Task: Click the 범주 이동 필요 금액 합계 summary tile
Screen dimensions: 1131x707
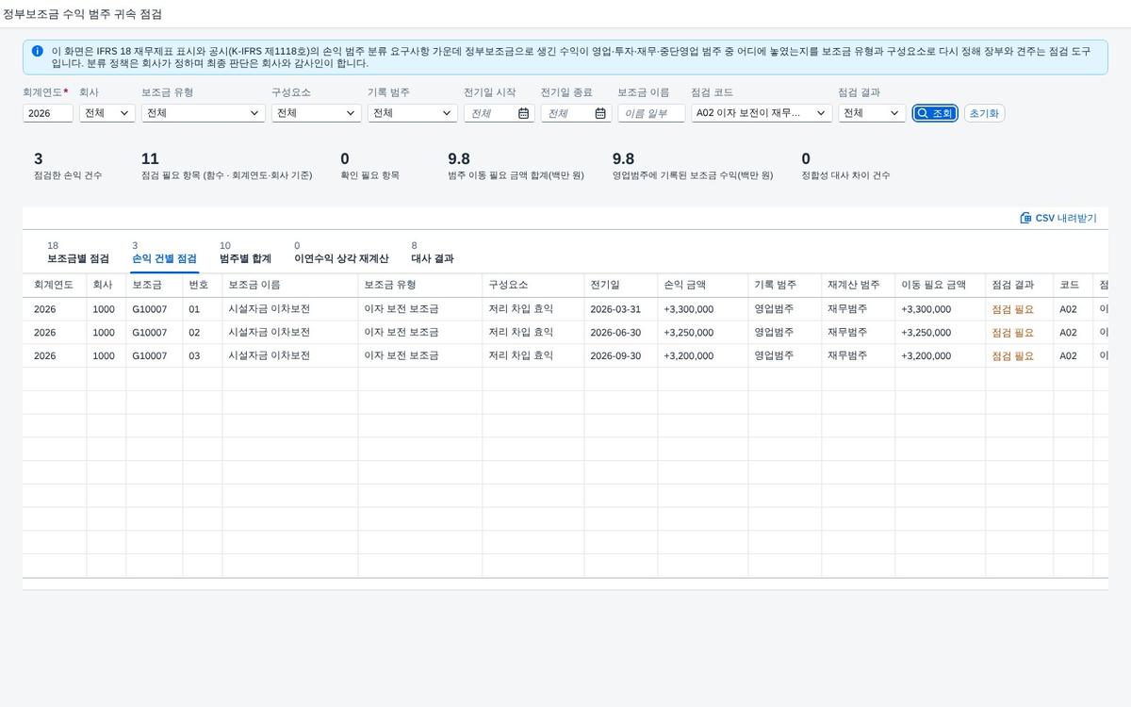Action: pos(516,166)
